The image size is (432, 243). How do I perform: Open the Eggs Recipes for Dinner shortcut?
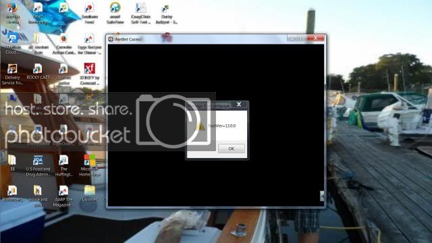click(x=89, y=44)
